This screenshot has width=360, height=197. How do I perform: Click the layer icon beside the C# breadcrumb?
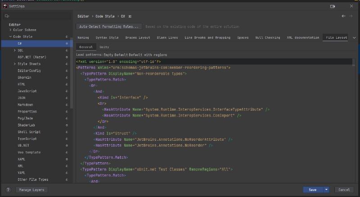(130, 16)
